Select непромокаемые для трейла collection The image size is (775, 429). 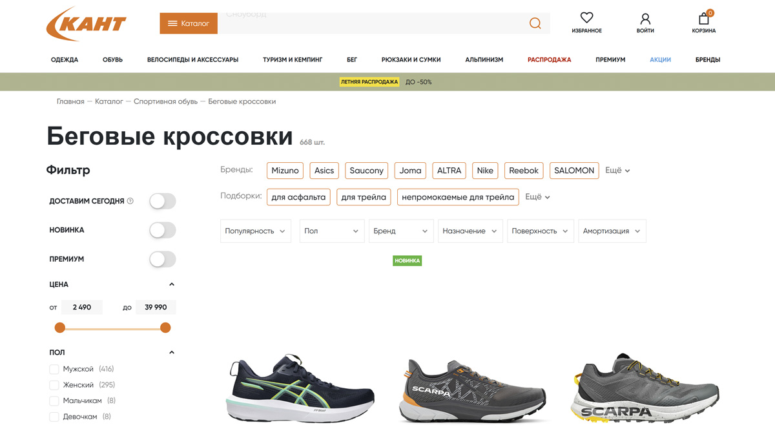(458, 197)
